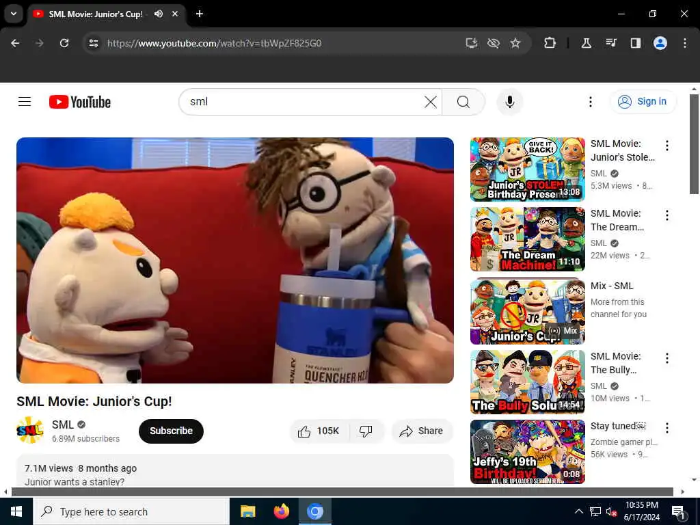
Task: Click the Chrome taskbar icon
Action: pos(314,511)
